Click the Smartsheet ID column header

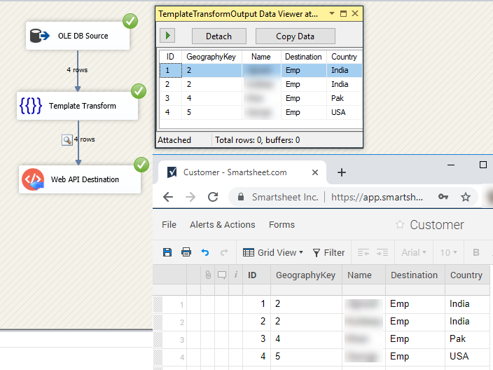256,275
